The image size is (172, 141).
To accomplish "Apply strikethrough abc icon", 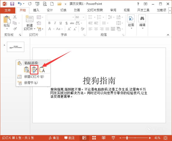I will (72, 23).
